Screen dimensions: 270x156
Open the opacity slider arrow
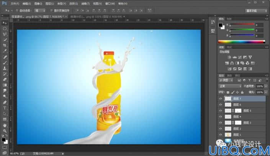click(x=266, y=86)
